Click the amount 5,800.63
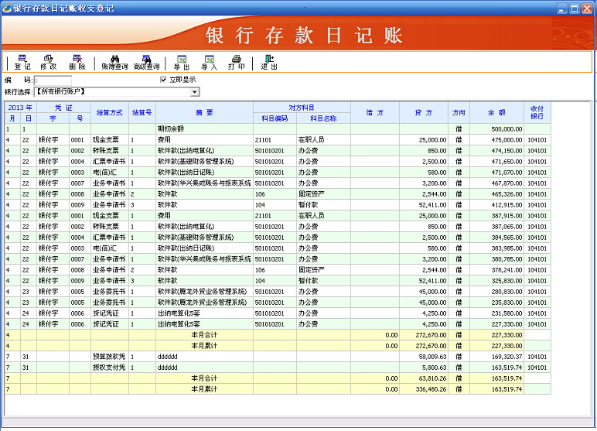This screenshot has width=597, height=431. (x=424, y=368)
